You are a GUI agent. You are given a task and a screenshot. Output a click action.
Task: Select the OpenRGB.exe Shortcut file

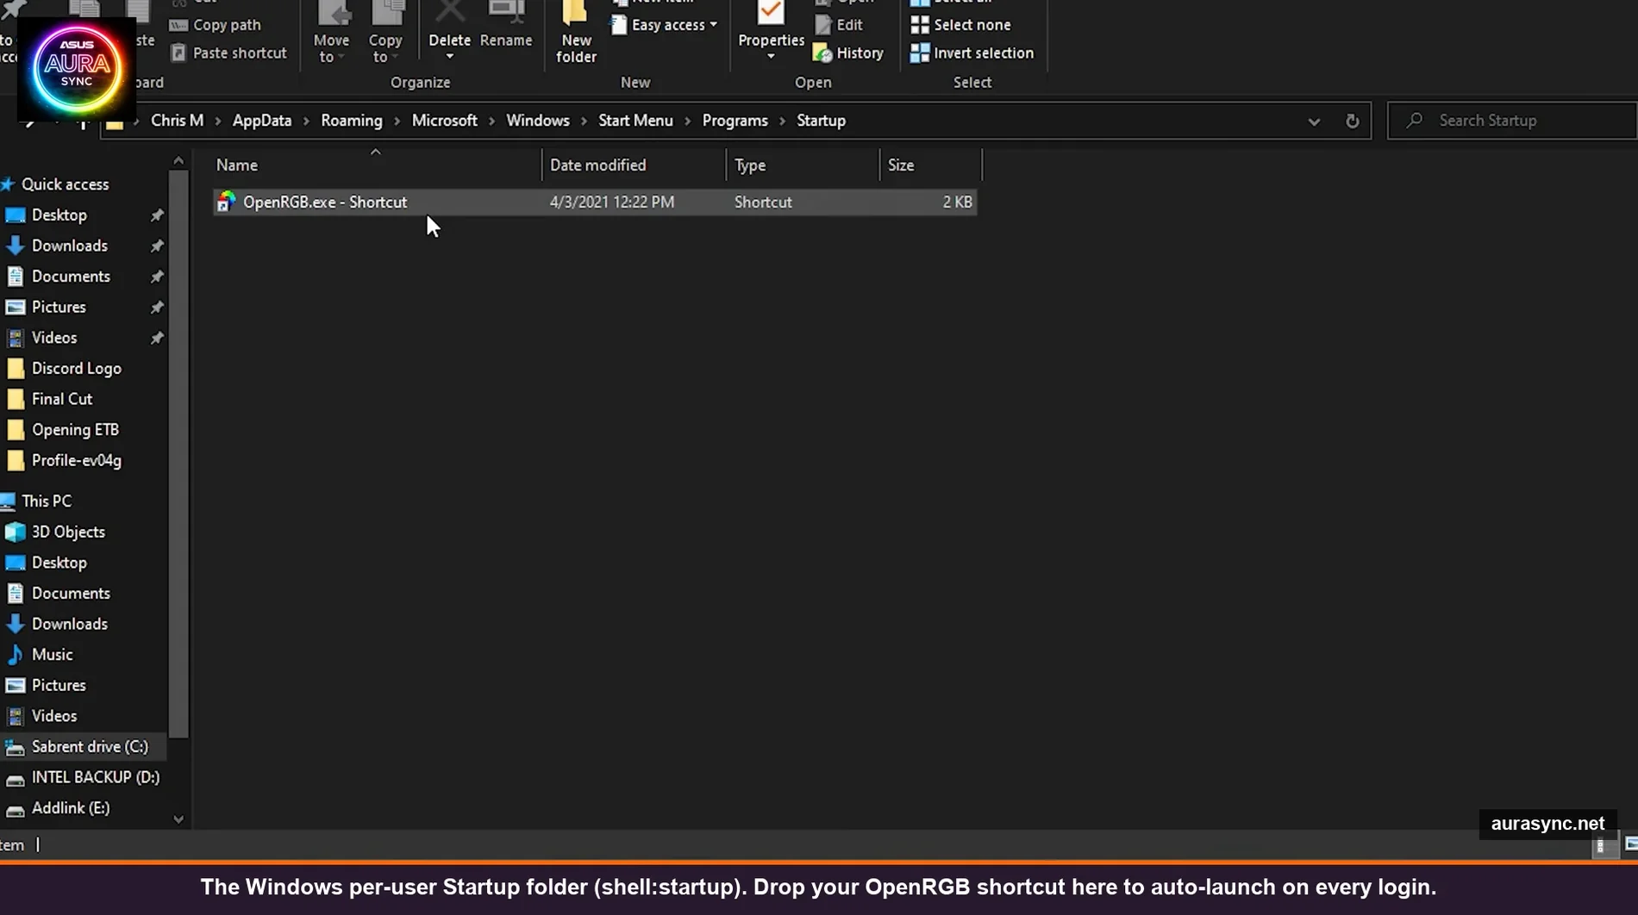325,202
